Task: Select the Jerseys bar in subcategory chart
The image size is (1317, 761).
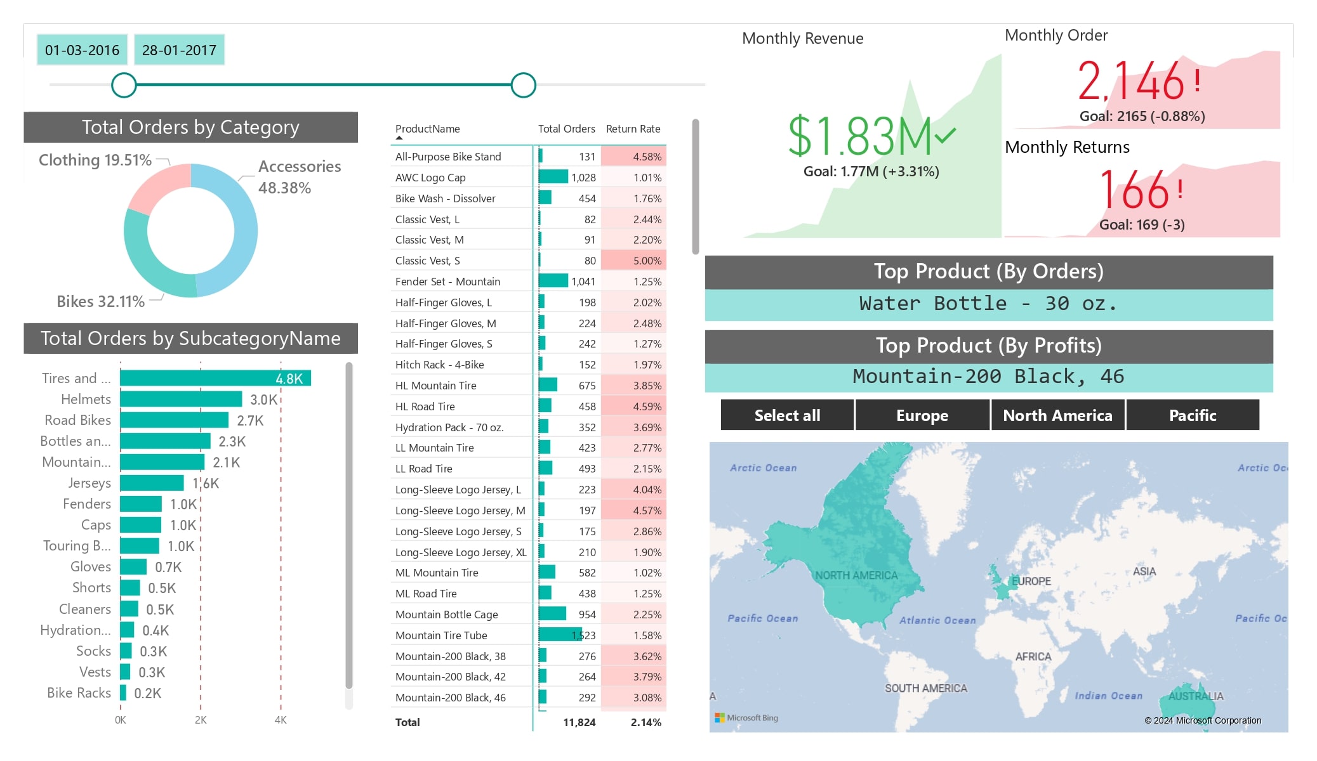Action: (152, 483)
